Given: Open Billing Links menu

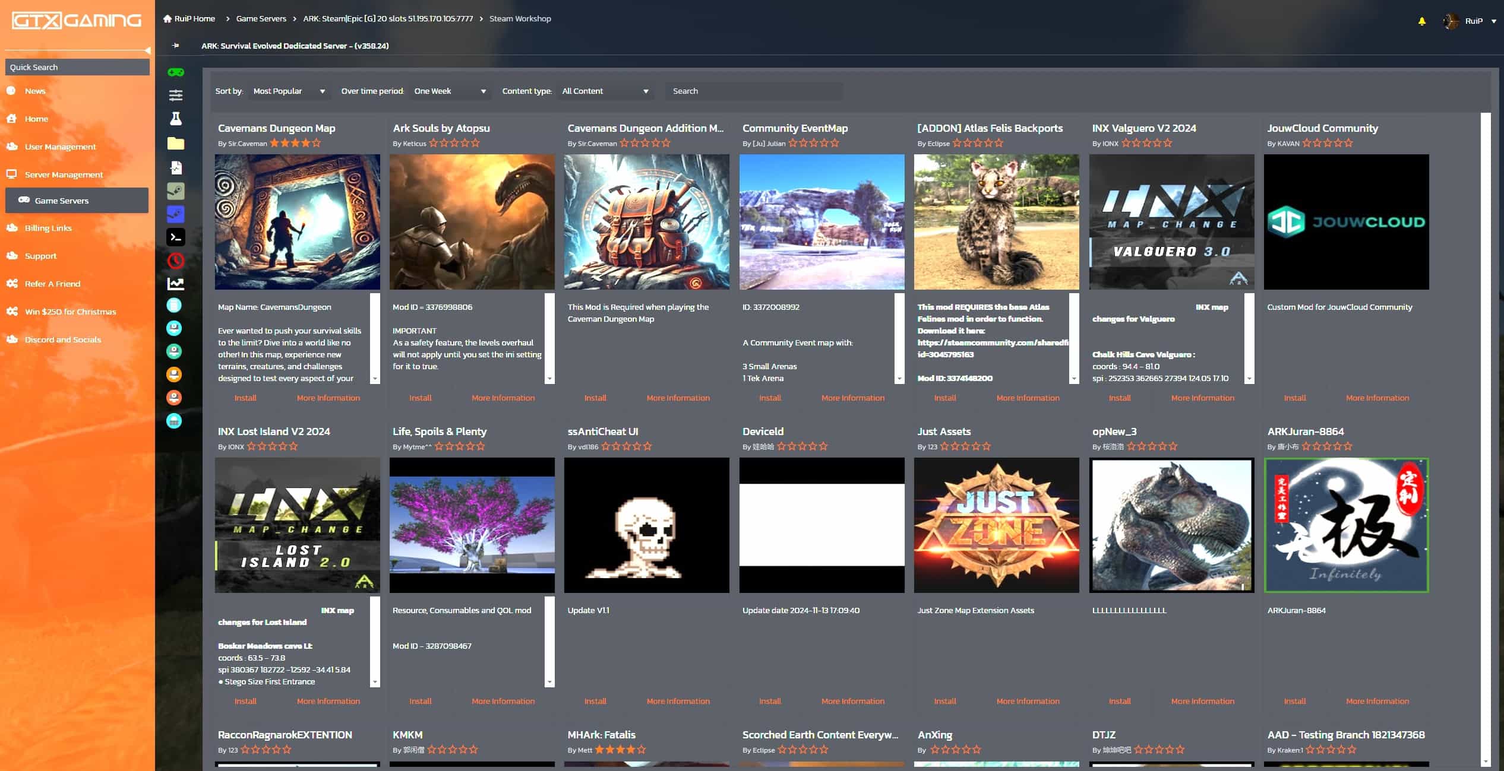Looking at the screenshot, I should [x=48, y=228].
